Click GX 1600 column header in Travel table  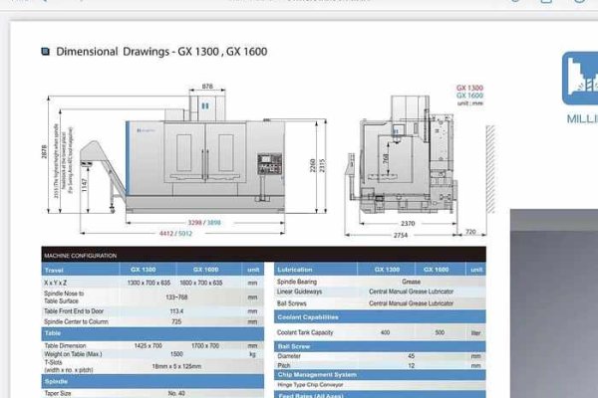(x=205, y=270)
